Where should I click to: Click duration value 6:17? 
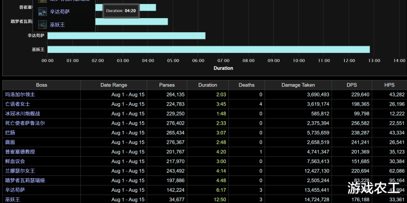click(221, 191)
